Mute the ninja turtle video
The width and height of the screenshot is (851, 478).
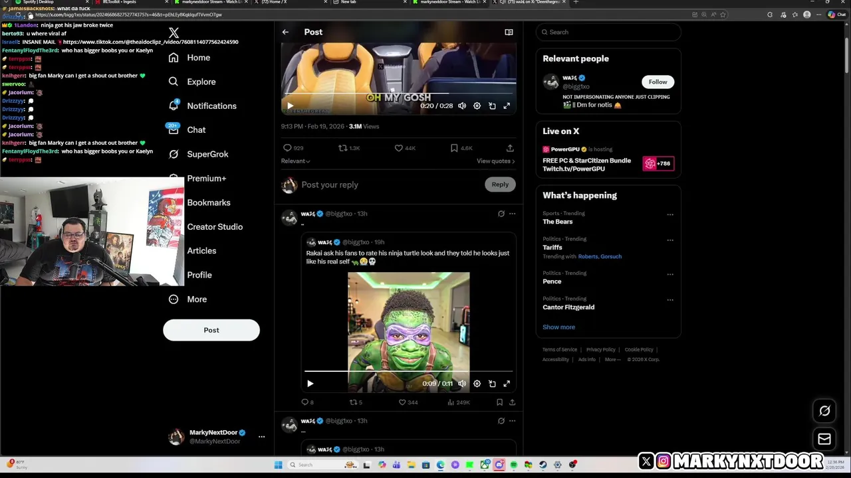462,384
